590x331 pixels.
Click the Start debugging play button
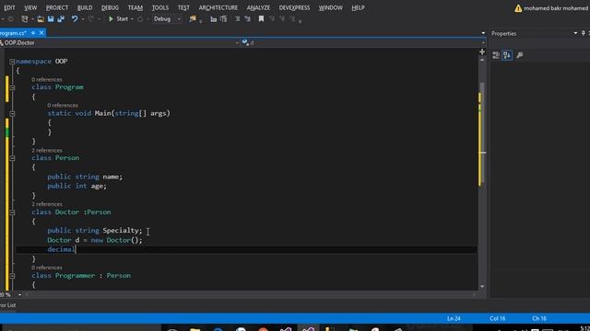[x=111, y=18]
